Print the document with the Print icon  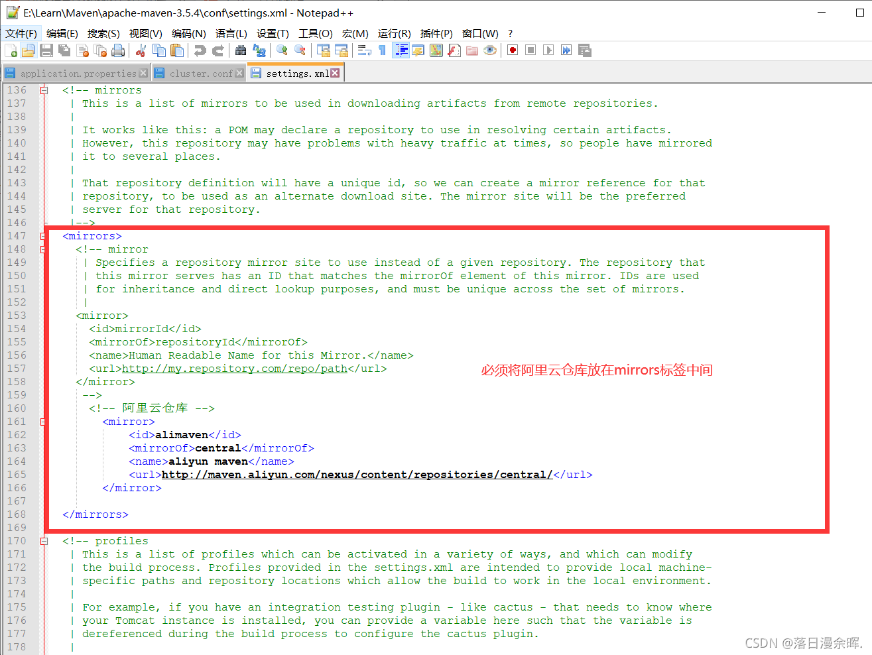click(x=118, y=50)
